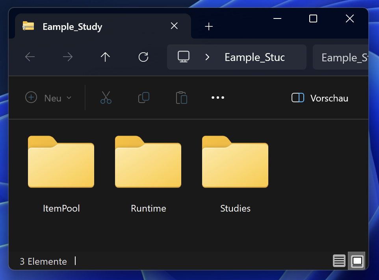379x280 pixels.
Task: Click the Runtime folder name
Action: [149, 208]
